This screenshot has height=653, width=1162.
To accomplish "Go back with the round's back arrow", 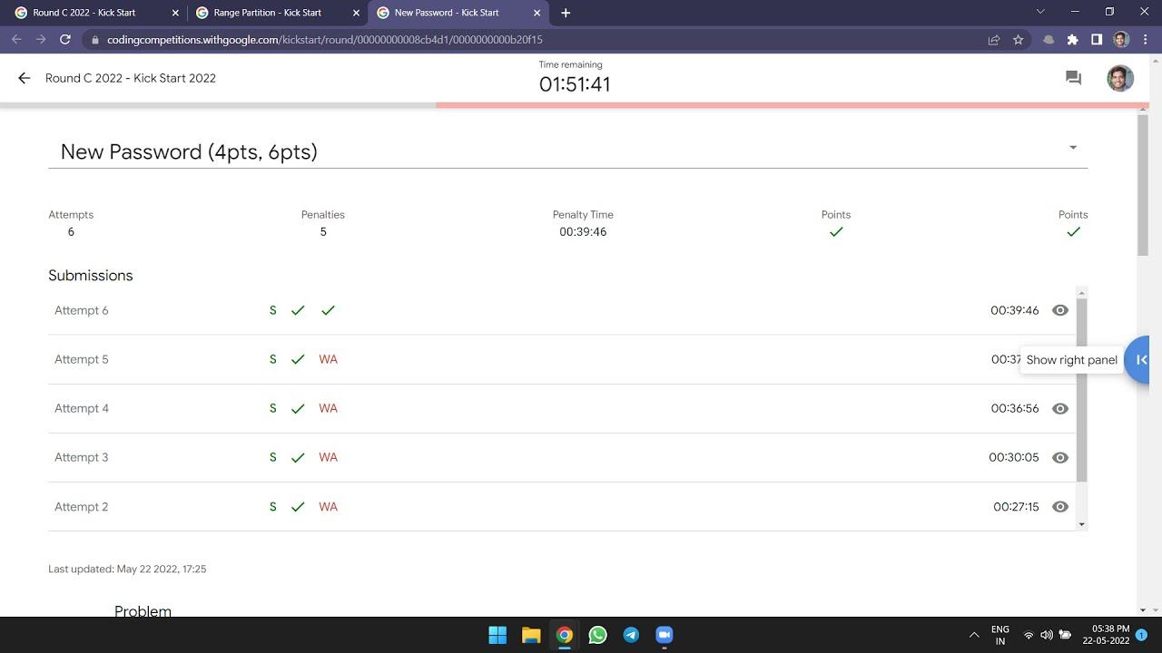I will point(25,78).
